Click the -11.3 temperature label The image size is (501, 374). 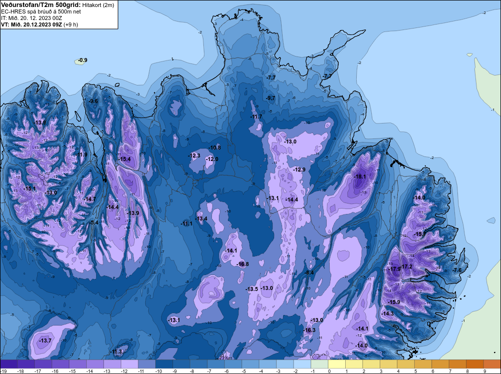(116, 351)
